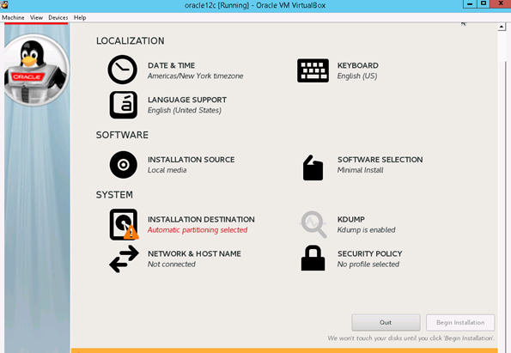This screenshot has width=511, height=353.
Task: Select the NETWORK & HOST NAME label
Action: click(194, 253)
